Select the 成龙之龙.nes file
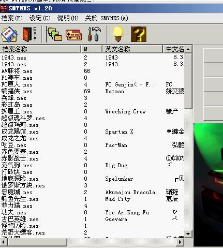 [x=20, y=138]
